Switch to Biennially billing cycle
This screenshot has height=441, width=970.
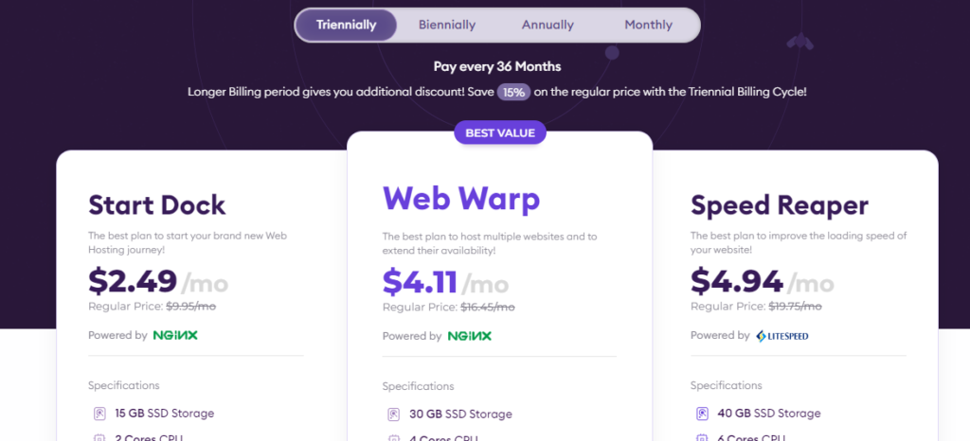447,26
